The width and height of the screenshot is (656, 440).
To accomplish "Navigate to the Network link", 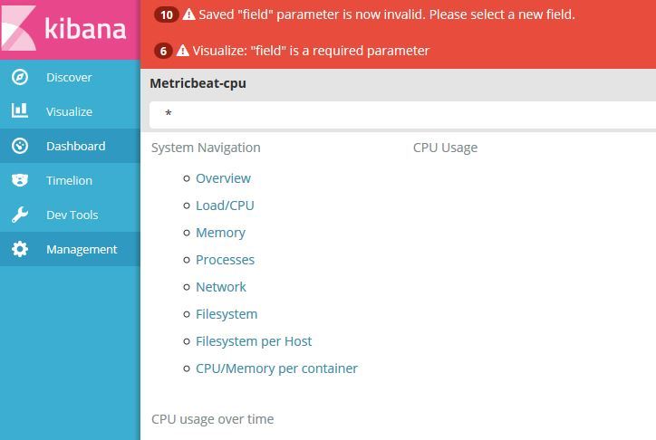I will (221, 287).
